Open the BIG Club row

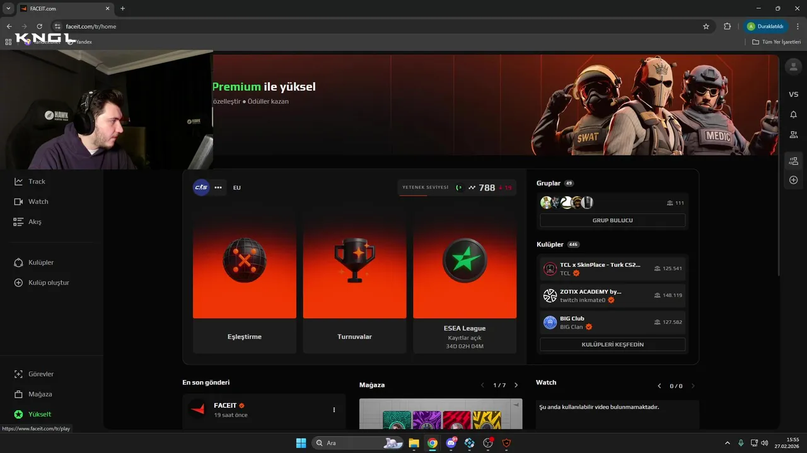click(x=612, y=322)
